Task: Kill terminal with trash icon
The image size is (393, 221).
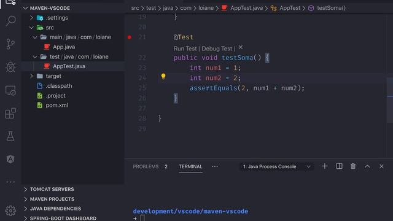Action: 353,166
